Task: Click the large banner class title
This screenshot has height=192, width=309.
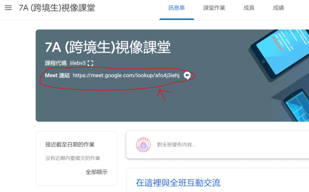Action: tap(108, 48)
